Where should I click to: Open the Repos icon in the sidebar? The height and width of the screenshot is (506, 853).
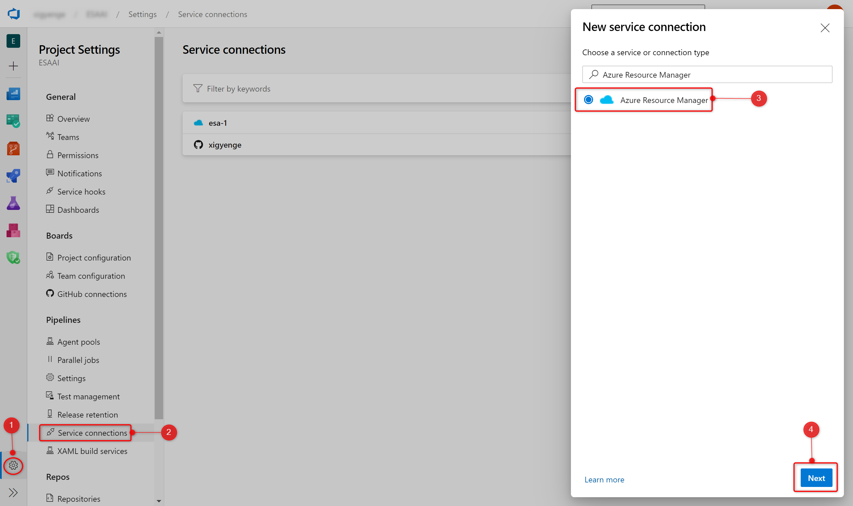(x=13, y=148)
